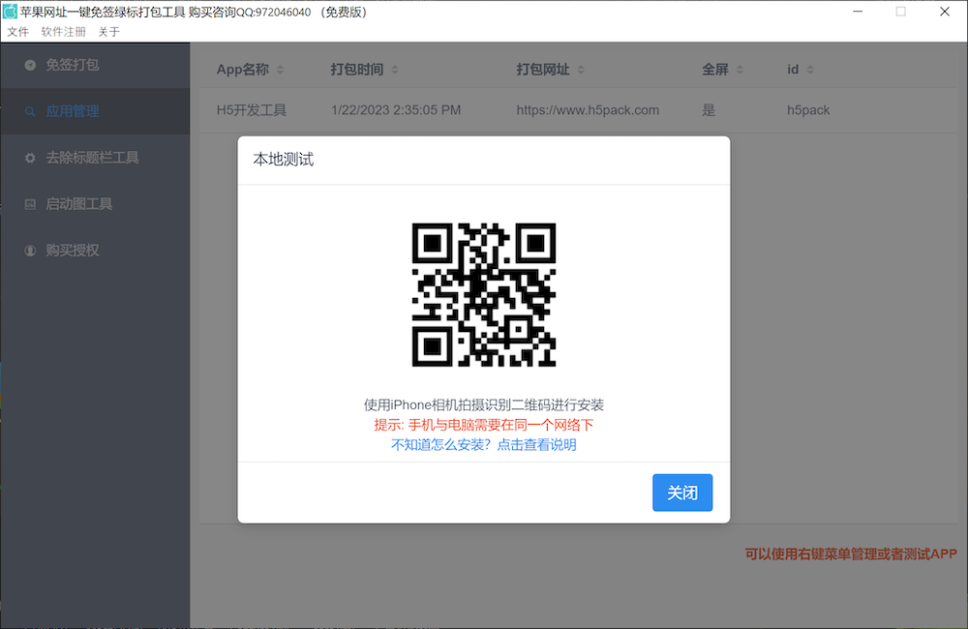Sort by 打包时间 column arrows
This screenshot has height=629, width=968.
tap(395, 70)
